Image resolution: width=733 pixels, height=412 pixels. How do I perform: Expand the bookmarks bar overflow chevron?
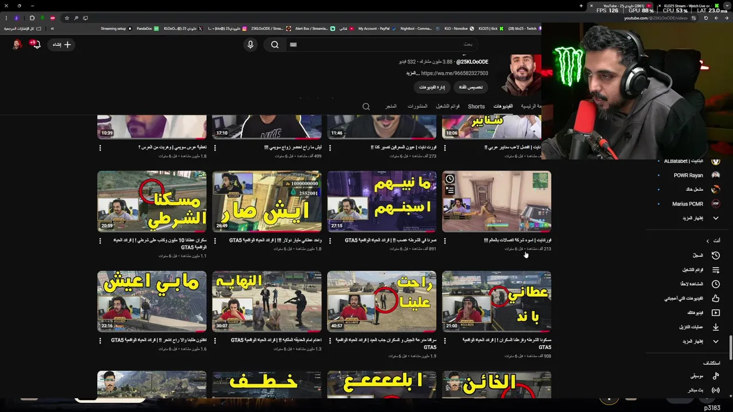click(52, 29)
